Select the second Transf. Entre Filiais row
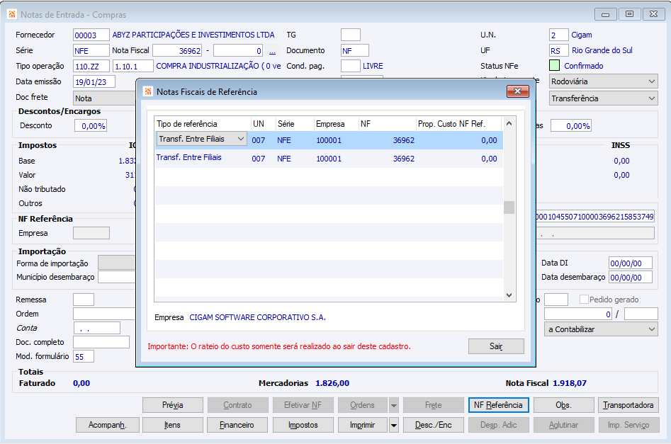This screenshot has height=444, width=671. [329, 158]
